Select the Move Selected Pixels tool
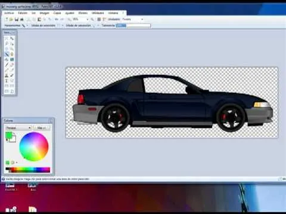Image resolution: width=286 pixels, height=214 pixels. coord(12,39)
